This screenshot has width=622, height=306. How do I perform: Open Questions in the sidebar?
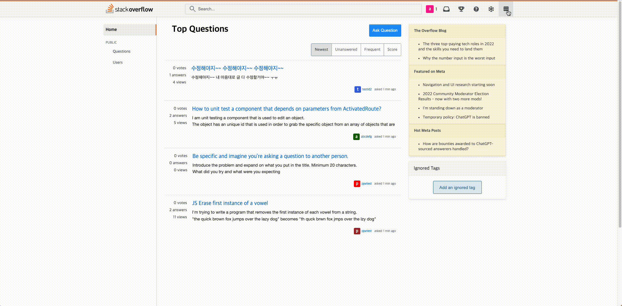pyautogui.click(x=121, y=51)
